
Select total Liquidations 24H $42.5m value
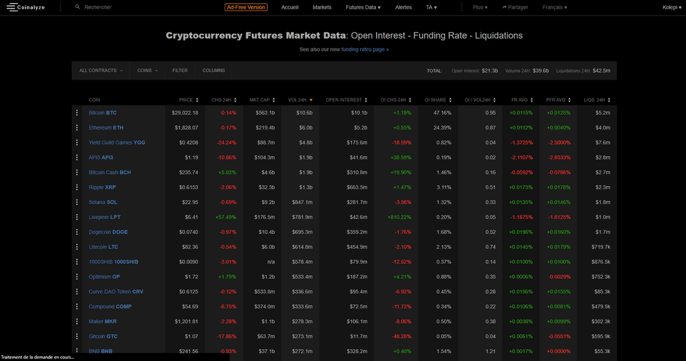point(602,70)
